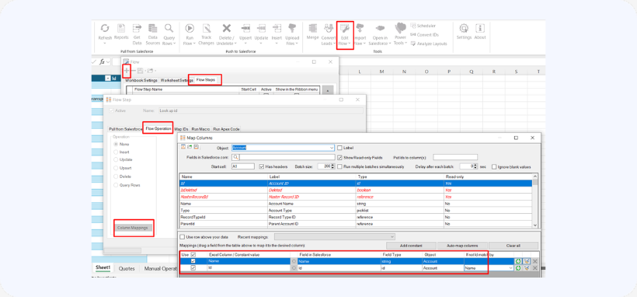This screenshot has height=297, width=637.
Task: Enable Use row above your data
Action: 182,237
